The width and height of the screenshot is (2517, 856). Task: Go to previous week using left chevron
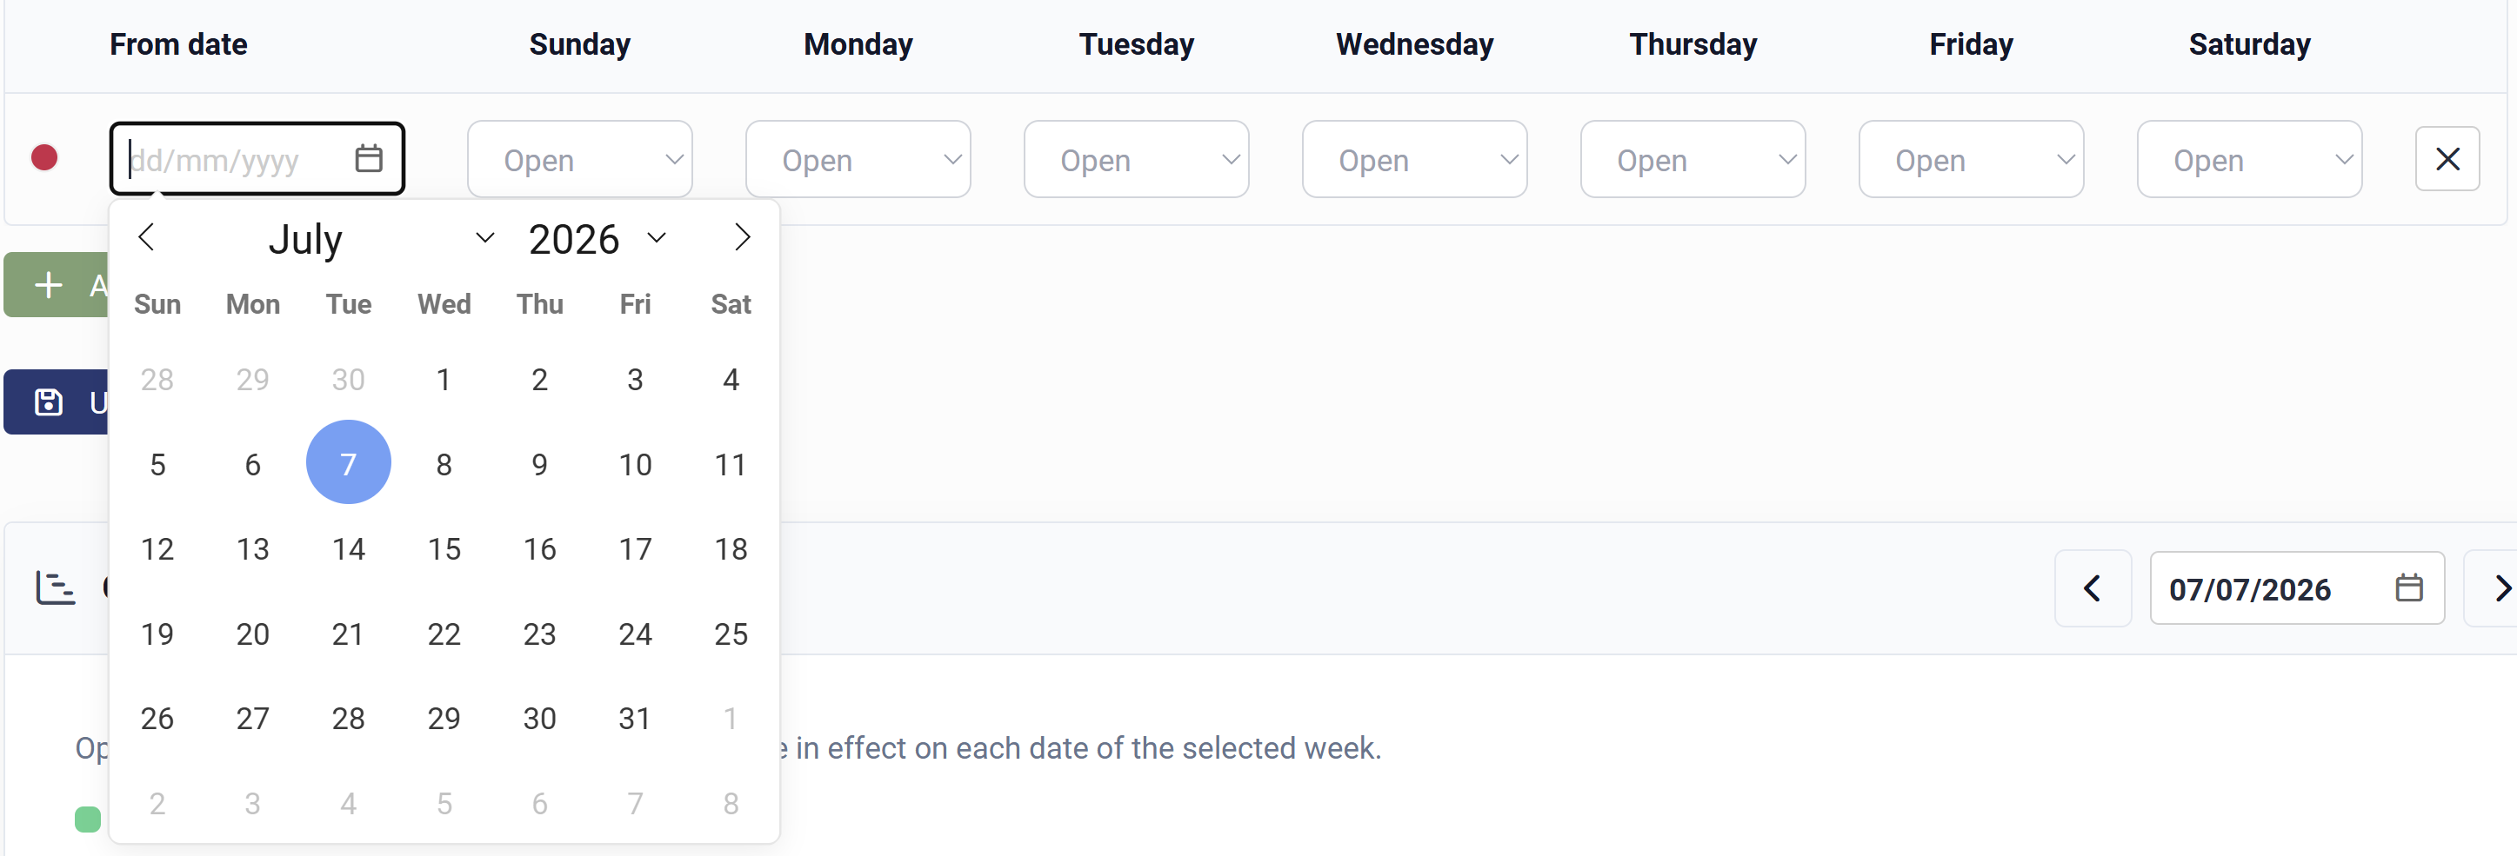click(2092, 588)
